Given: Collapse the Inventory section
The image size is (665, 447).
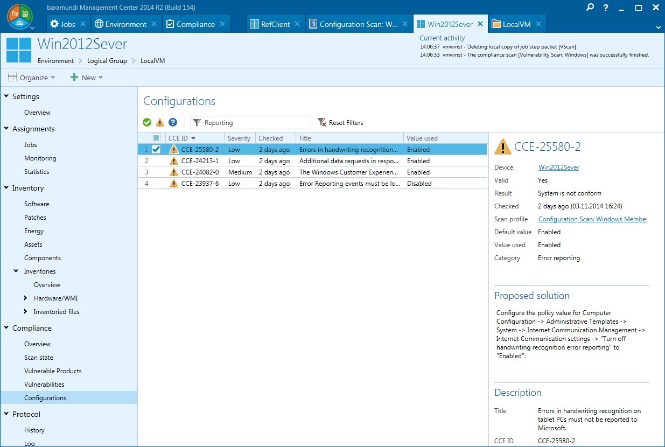Looking at the screenshot, I should [x=6, y=188].
